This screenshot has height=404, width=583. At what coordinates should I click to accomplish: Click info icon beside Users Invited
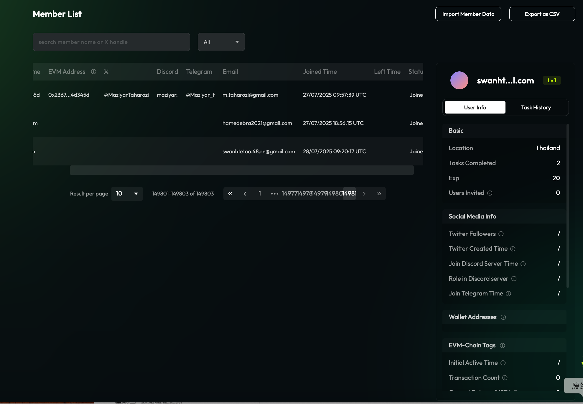click(490, 193)
